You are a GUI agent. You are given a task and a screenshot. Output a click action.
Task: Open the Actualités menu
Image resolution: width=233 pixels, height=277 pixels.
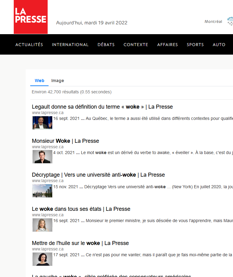click(x=29, y=45)
